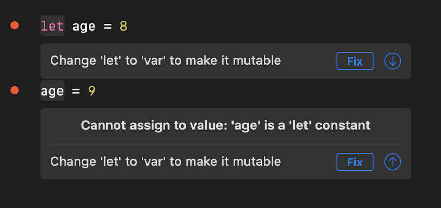Select the 'Cannot assign to value' error heading
Viewport: 441px width, 208px height.
click(x=225, y=125)
